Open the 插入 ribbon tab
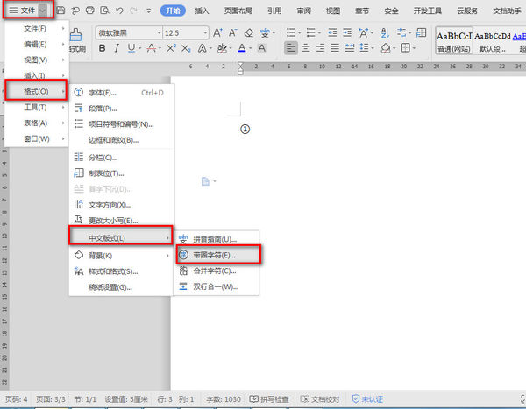 tap(202, 11)
